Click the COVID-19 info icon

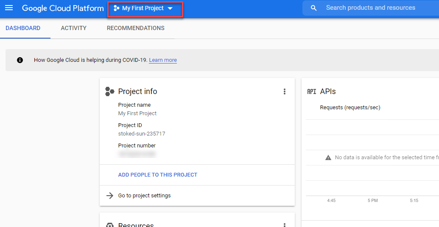(x=20, y=60)
